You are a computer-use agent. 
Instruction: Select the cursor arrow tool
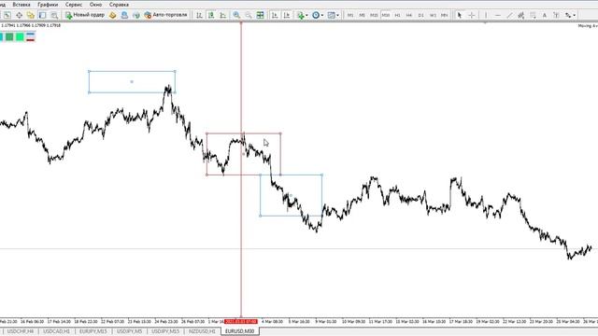(460, 15)
